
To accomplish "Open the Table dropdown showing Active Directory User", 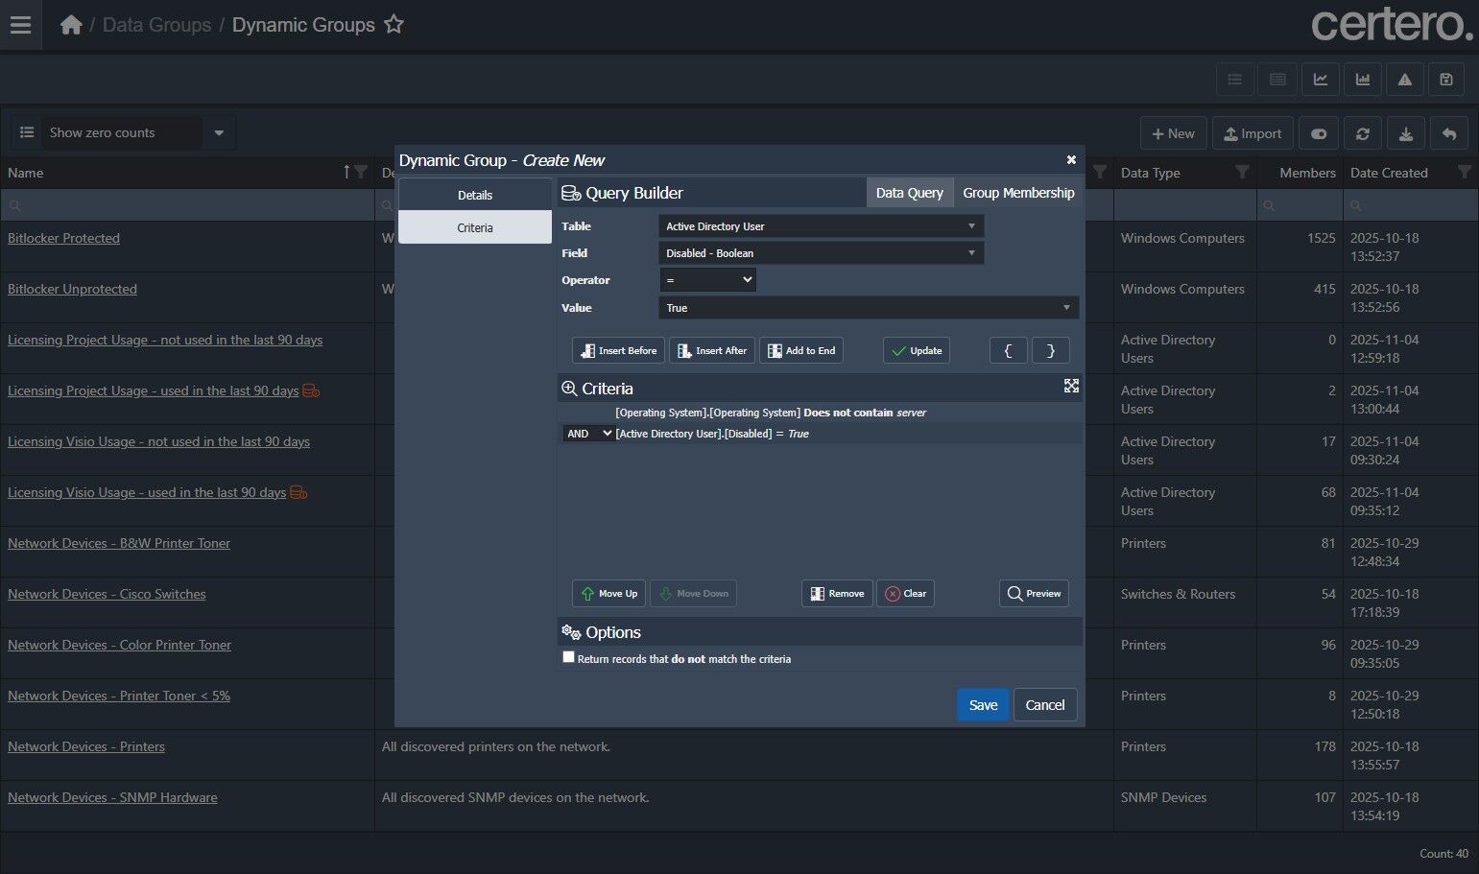I will (x=821, y=226).
